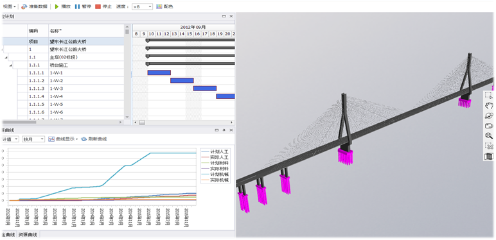The width and height of the screenshot is (496, 240).
Task: Select the row 1.1.1.6 1-W-6
Action: pyautogui.click(x=63, y=112)
